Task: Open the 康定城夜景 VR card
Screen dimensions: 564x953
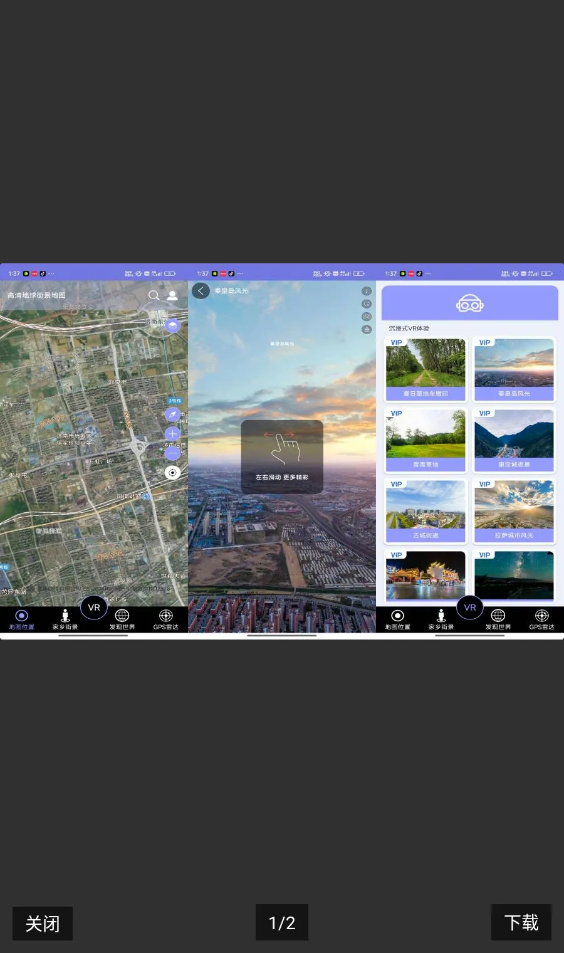Action: 514,440
